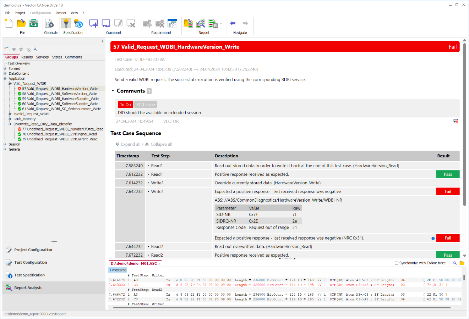Open Test Configuration in sidebar
This screenshot has height=319, width=469.
(x=31, y=263)
